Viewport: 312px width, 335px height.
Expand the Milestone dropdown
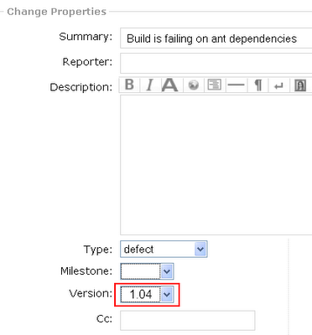coord(147,271)
